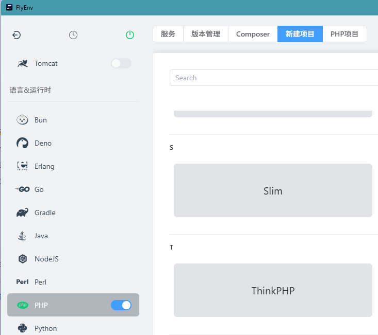The width and height of the screenshot is (378, 335).
Task: Select Tomcat label in sidebar
Action: tap(46, 63)
